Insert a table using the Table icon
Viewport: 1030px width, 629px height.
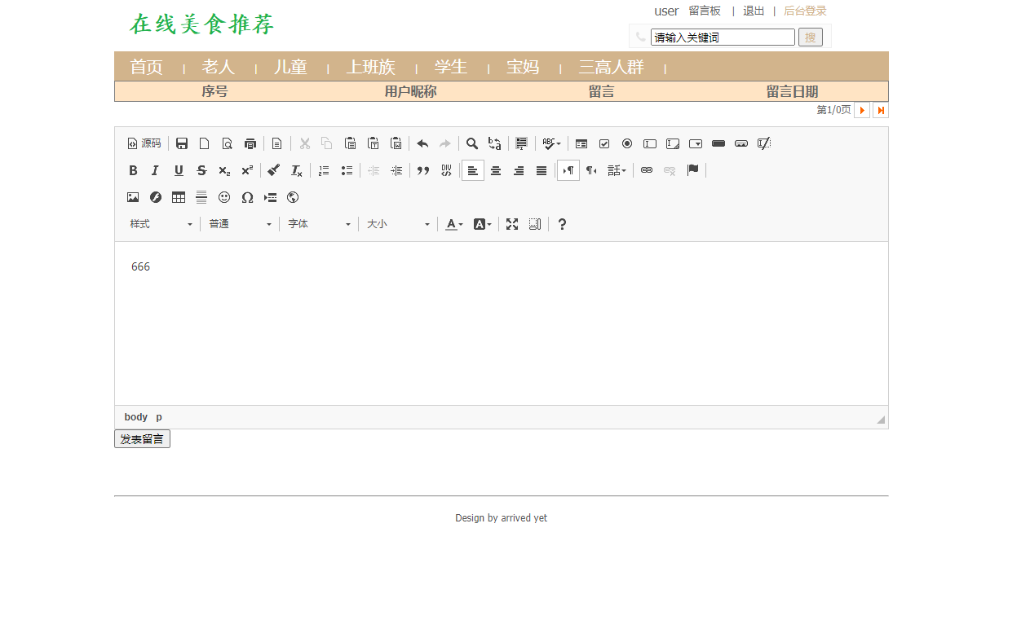click(x=179, y=197)
